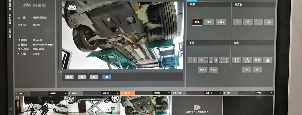Choose the side-by-side 1|2 layout

coord(192,60)
